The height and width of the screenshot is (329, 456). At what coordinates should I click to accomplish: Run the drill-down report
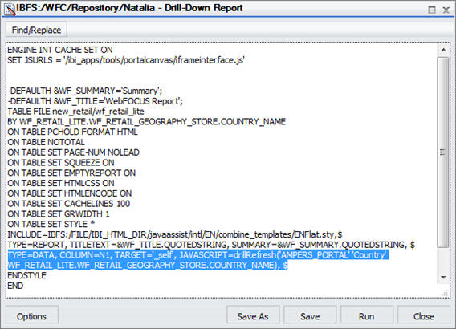[366, 316]
